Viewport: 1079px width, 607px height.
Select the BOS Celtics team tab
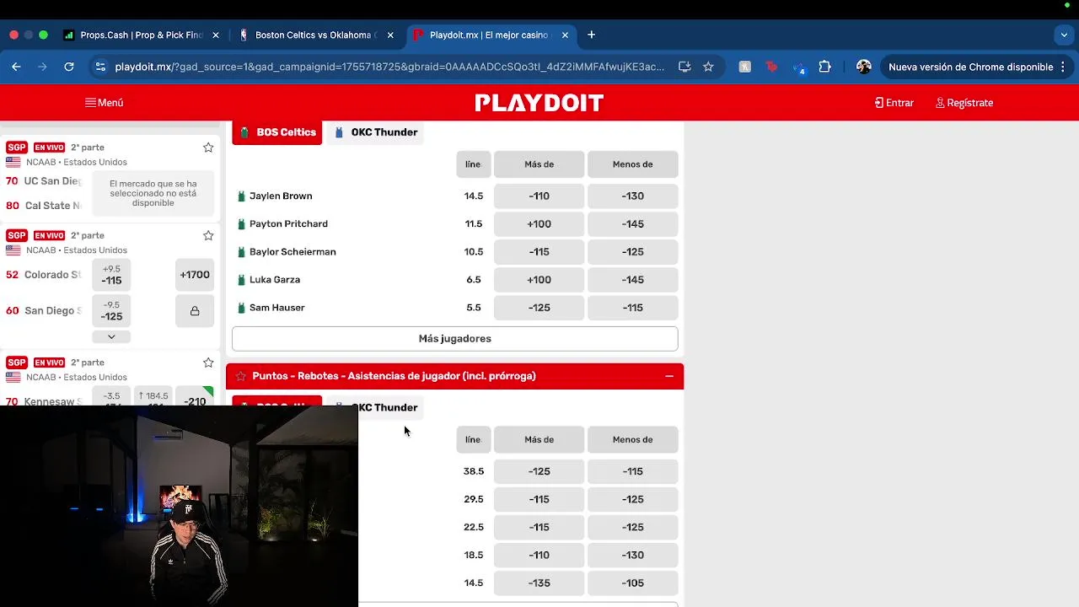coord(276,132)
